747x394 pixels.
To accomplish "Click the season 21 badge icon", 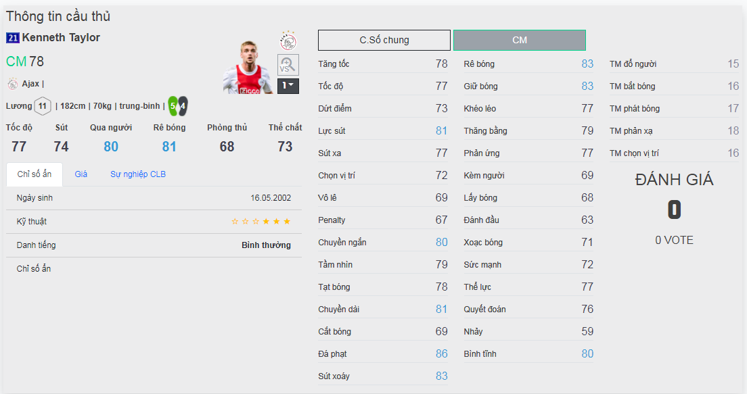I will 13,38.
